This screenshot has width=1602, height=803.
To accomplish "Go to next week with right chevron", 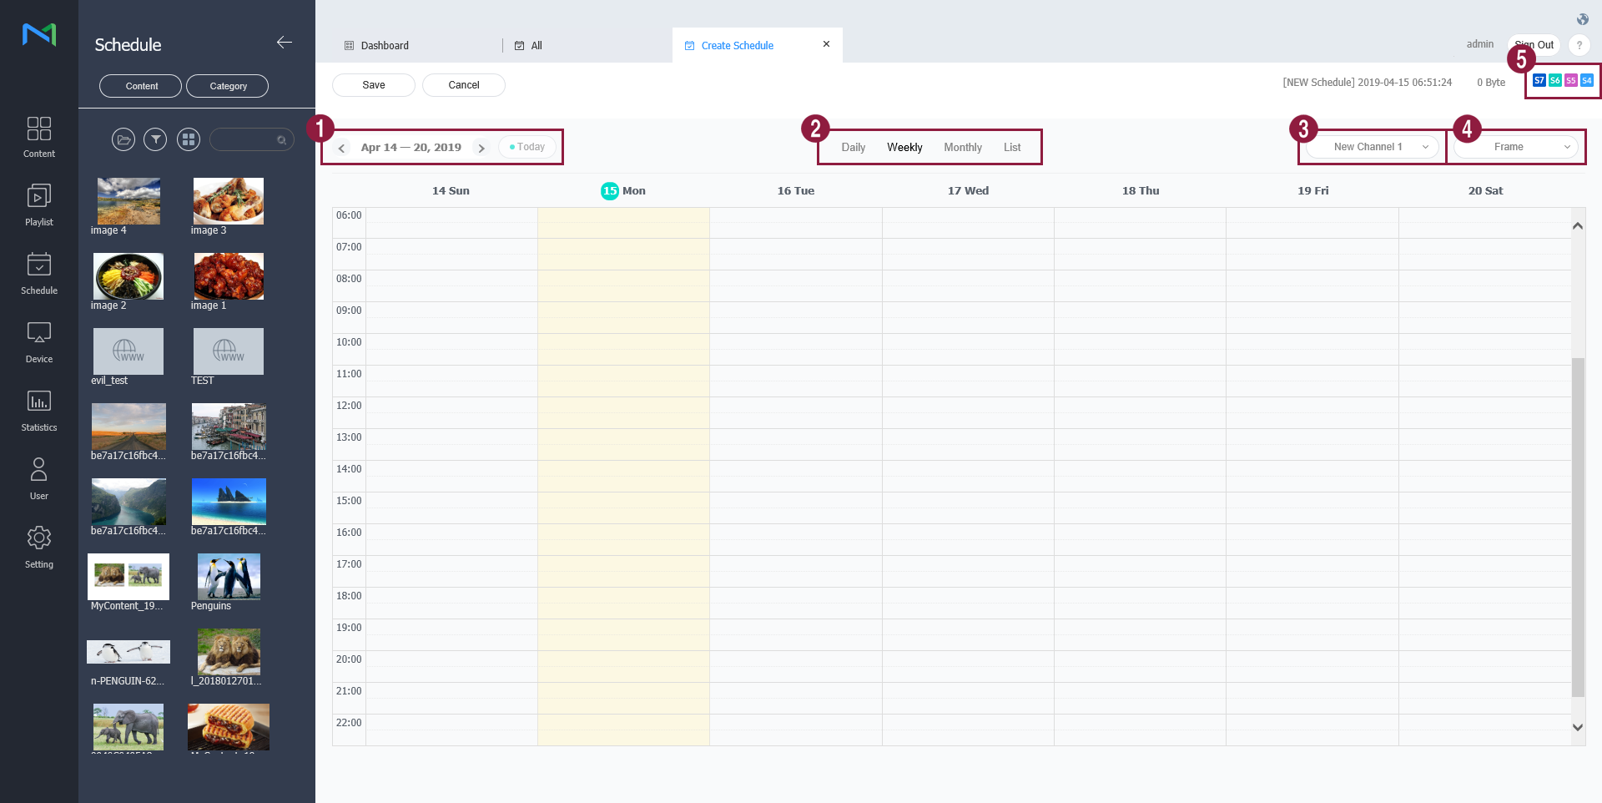I will coord(481,148).
